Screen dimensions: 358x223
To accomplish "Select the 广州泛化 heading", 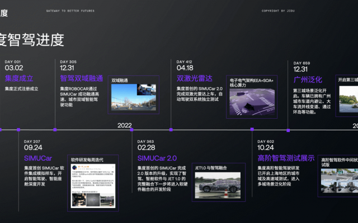I will pos(308,80).
